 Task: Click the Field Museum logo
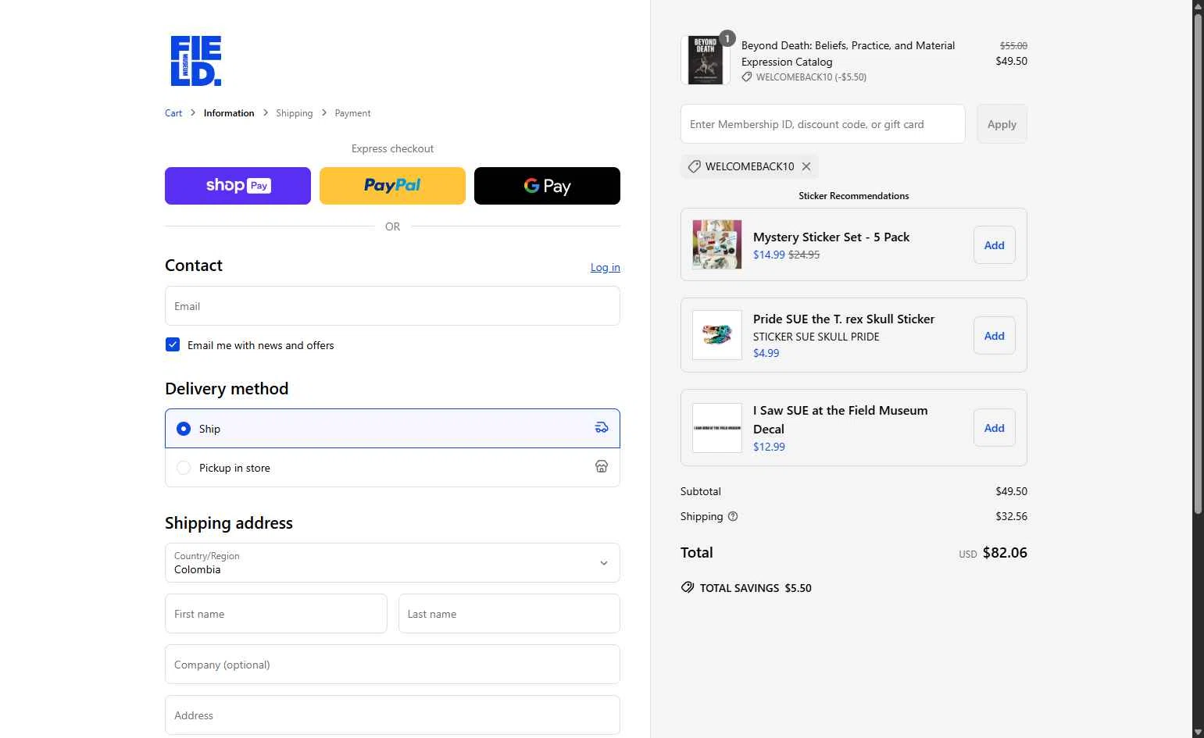pos(195,61)
